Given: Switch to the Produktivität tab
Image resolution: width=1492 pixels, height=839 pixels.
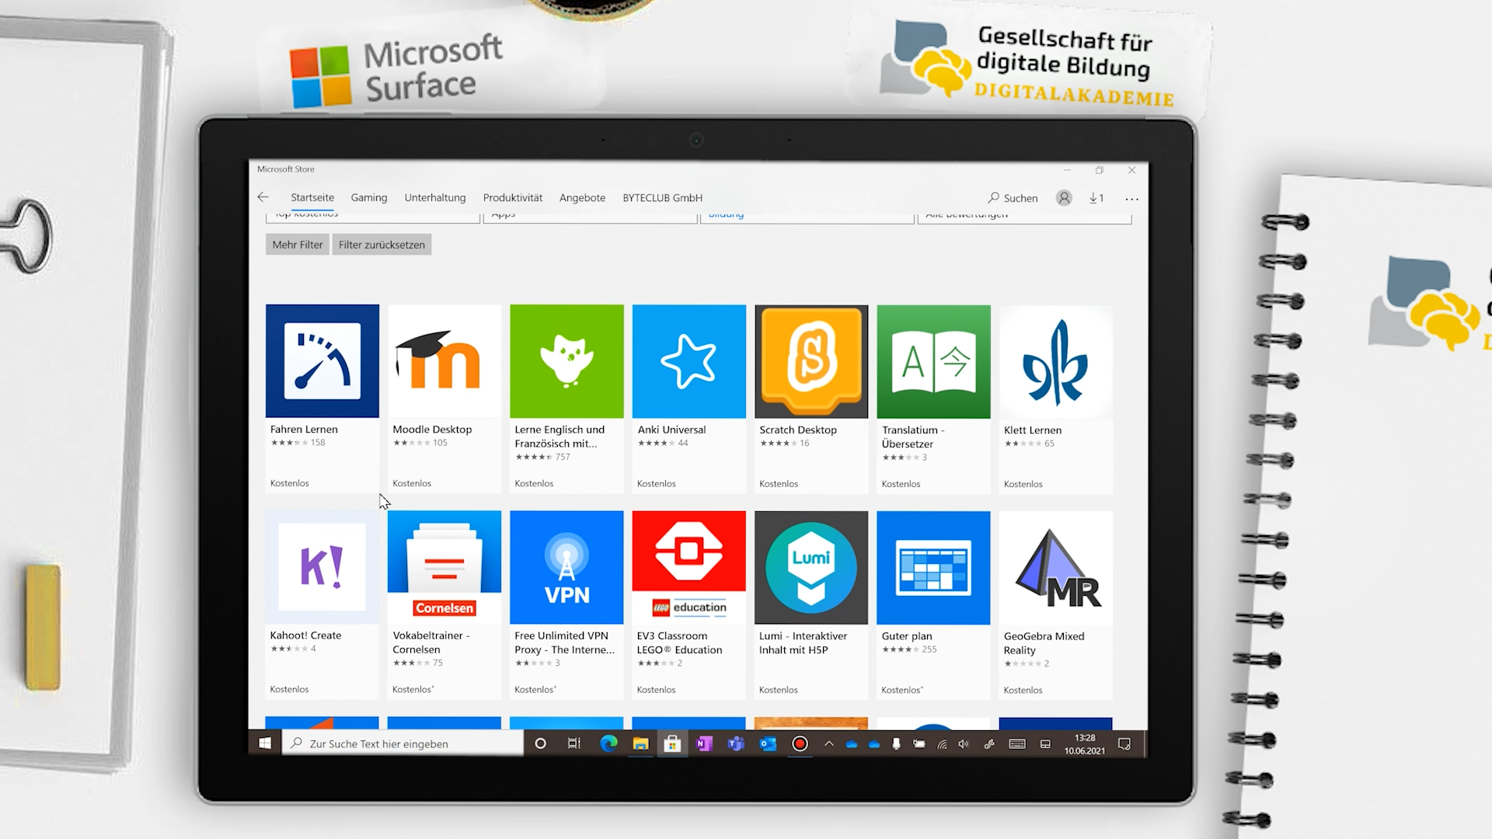Looking at the screenshot, I should 513,197.
